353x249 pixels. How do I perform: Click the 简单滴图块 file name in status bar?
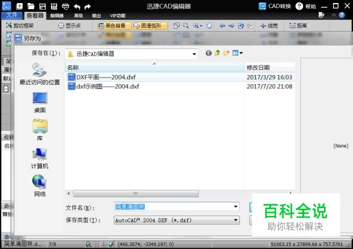coord(23,244)
